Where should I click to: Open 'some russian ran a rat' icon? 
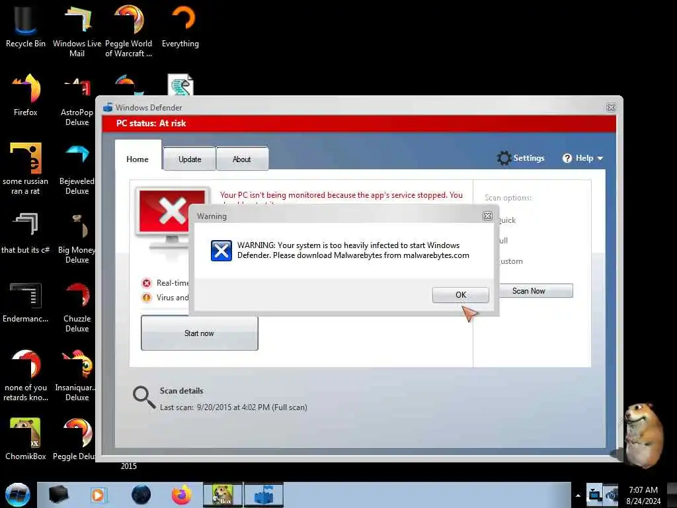(x=25, y=169)
